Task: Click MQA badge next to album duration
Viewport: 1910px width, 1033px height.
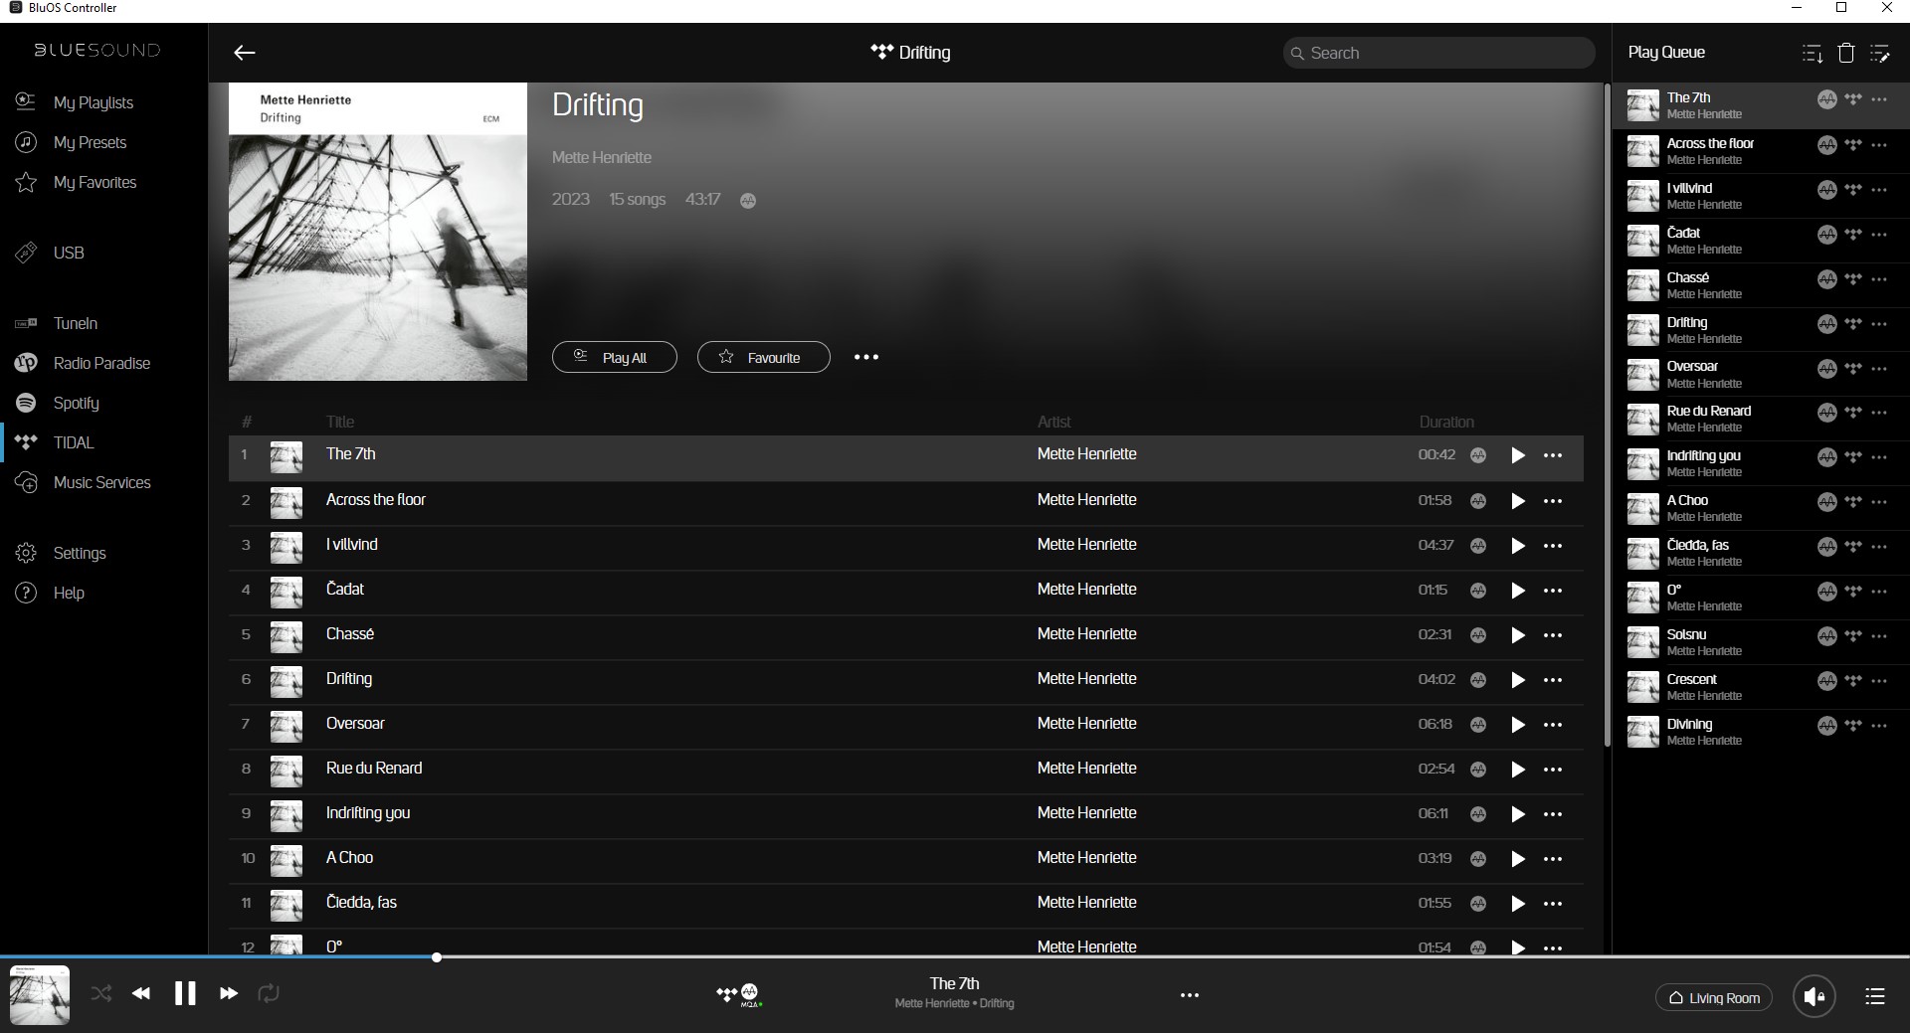Action: [x=748, y=201]
